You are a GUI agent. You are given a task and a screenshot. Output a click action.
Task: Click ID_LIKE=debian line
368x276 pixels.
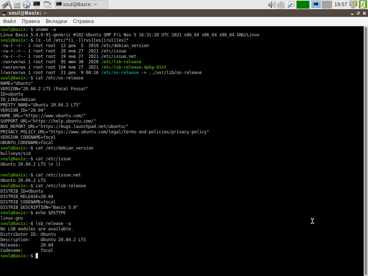[x=18, y=100]
